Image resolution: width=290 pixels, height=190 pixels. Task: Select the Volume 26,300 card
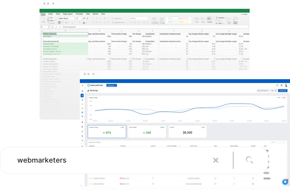tap(187, 131)
